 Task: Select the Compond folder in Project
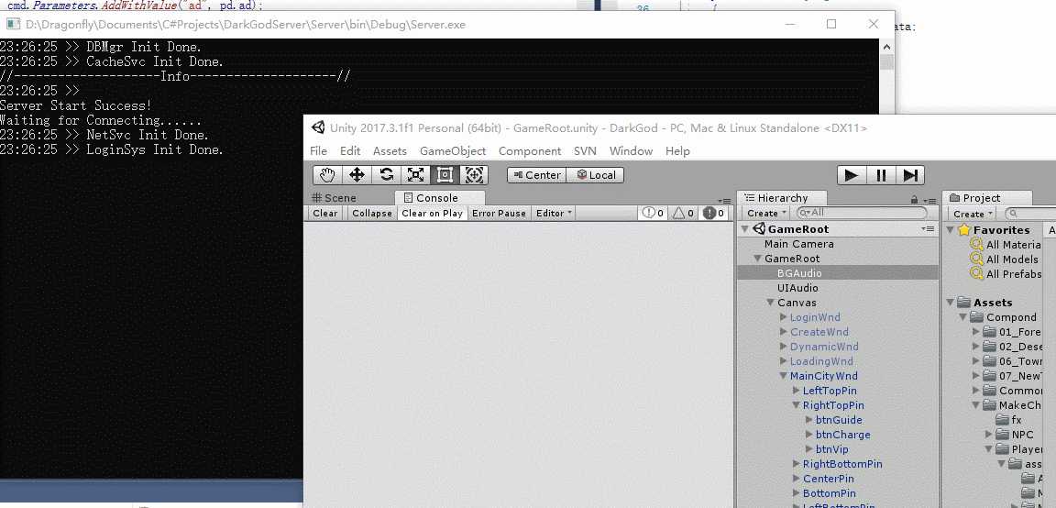(x=1011, y=317)
